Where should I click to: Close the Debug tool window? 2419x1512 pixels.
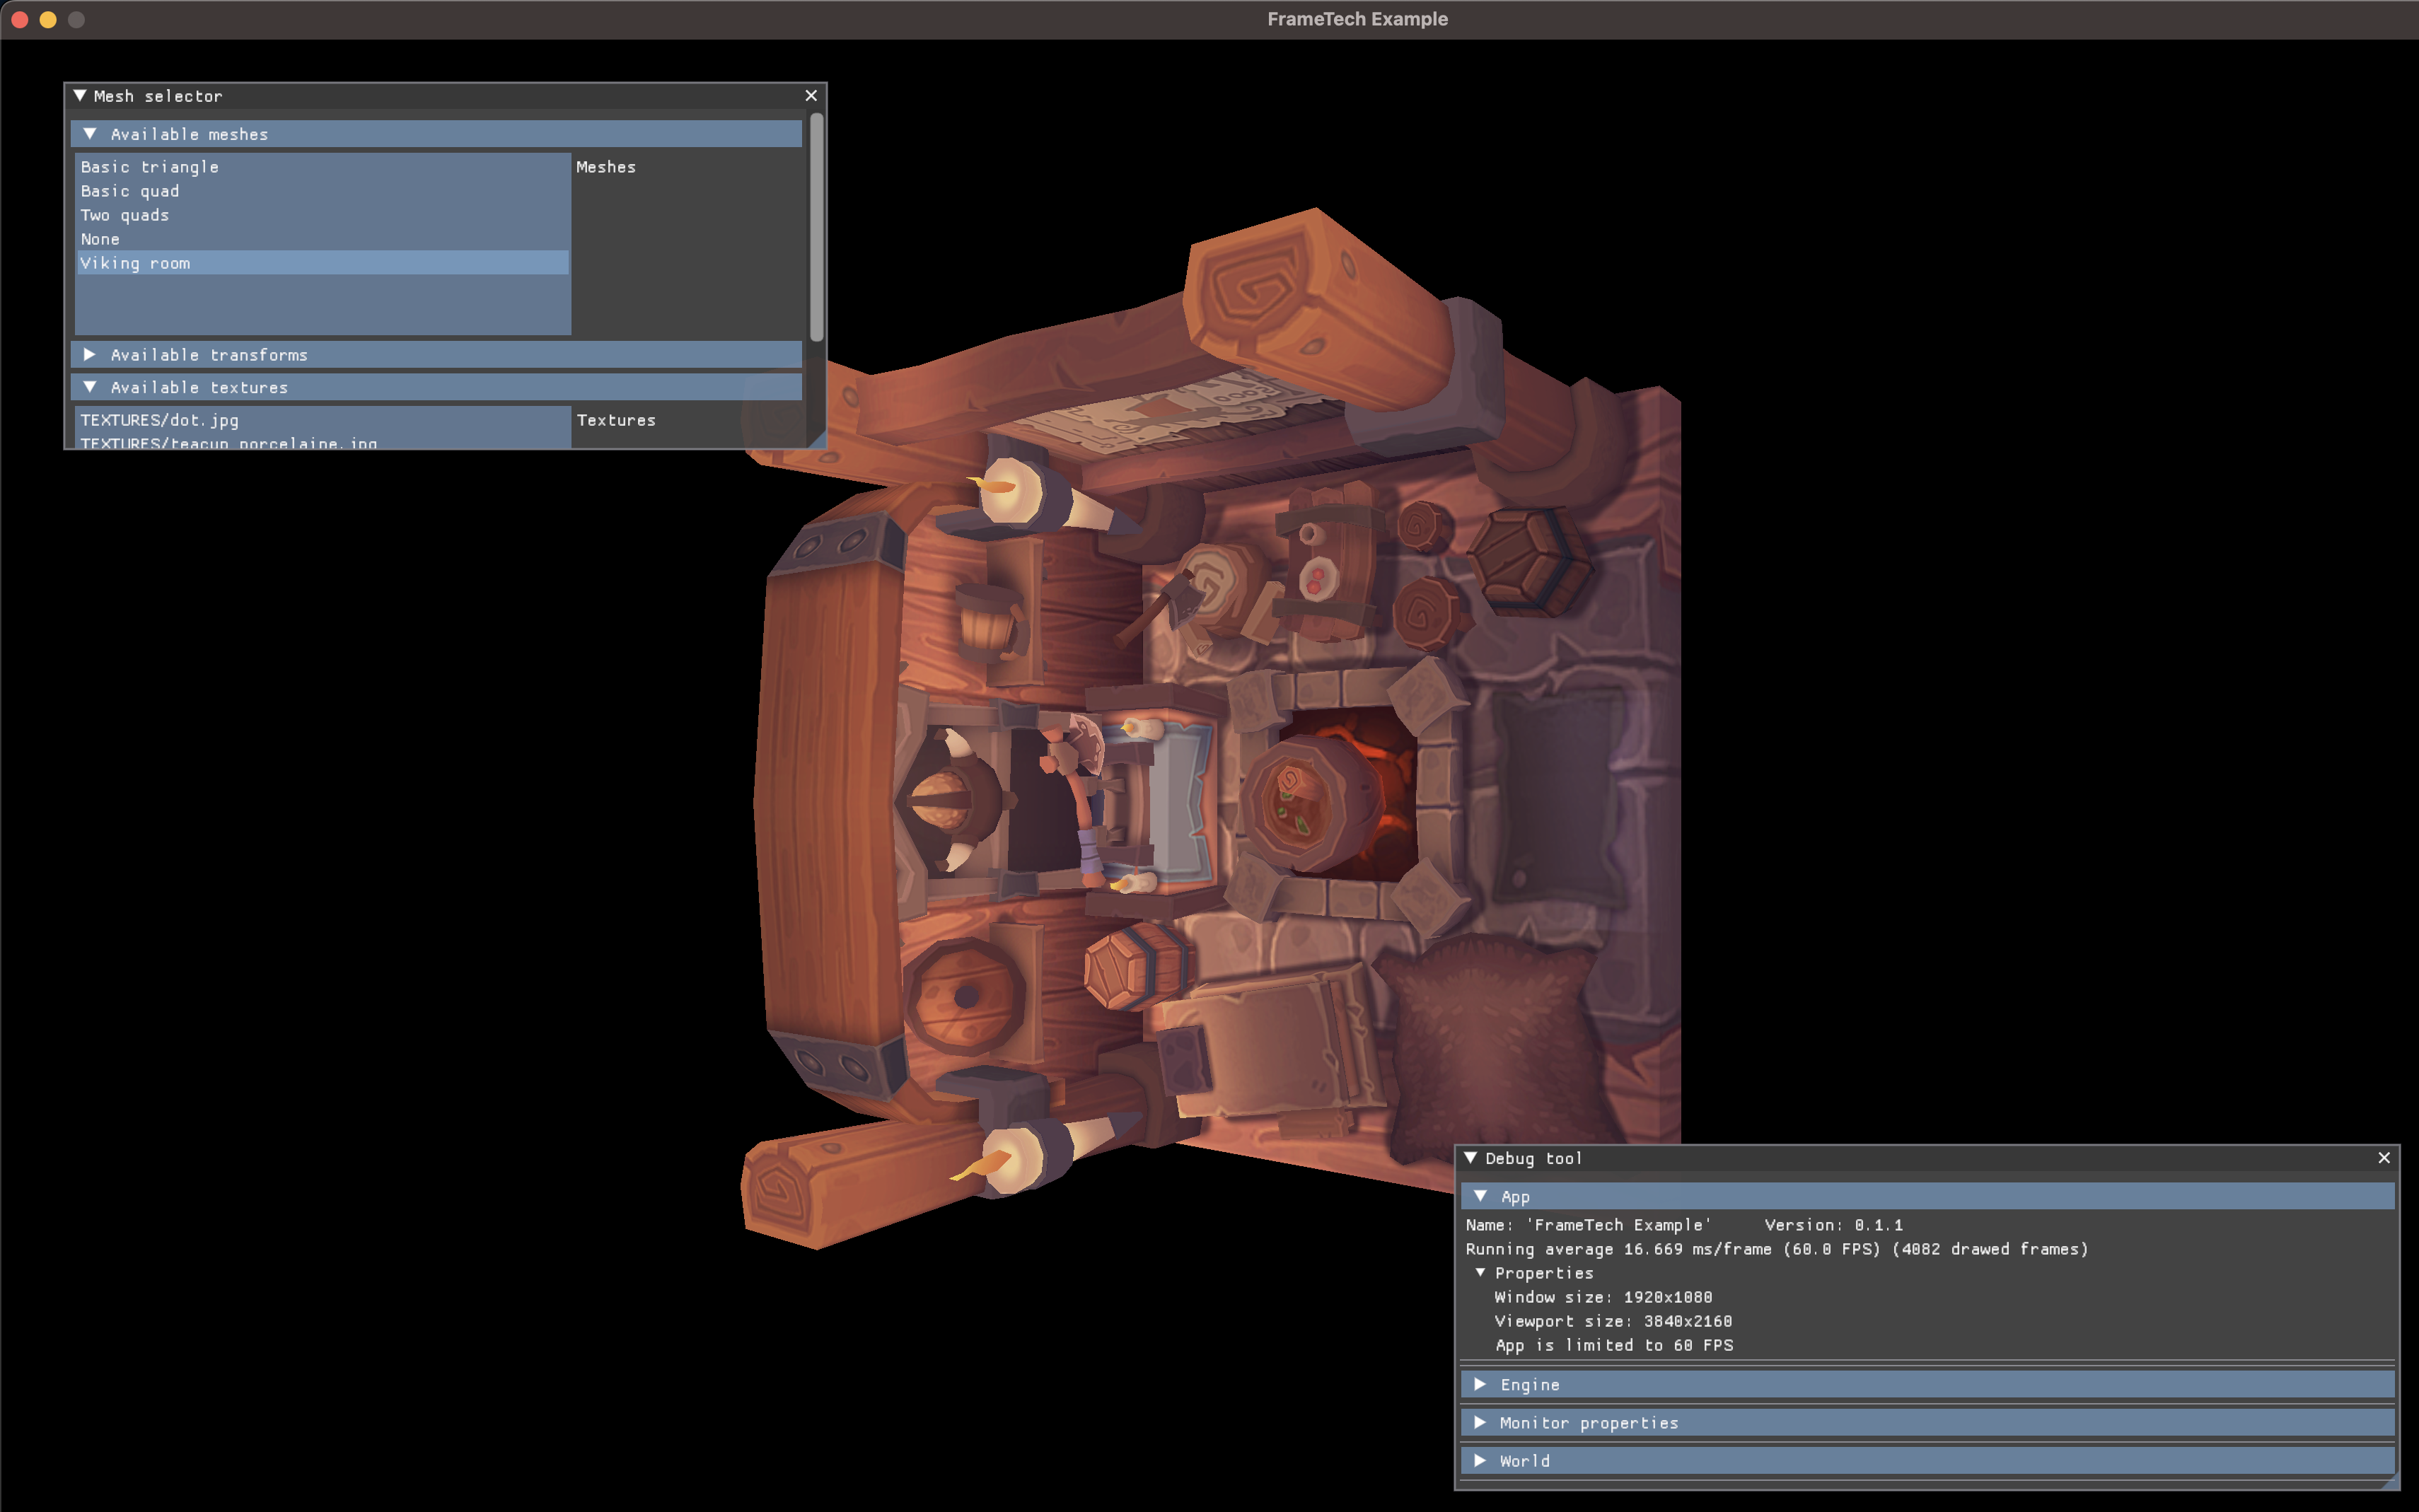pos(2384,1158)
